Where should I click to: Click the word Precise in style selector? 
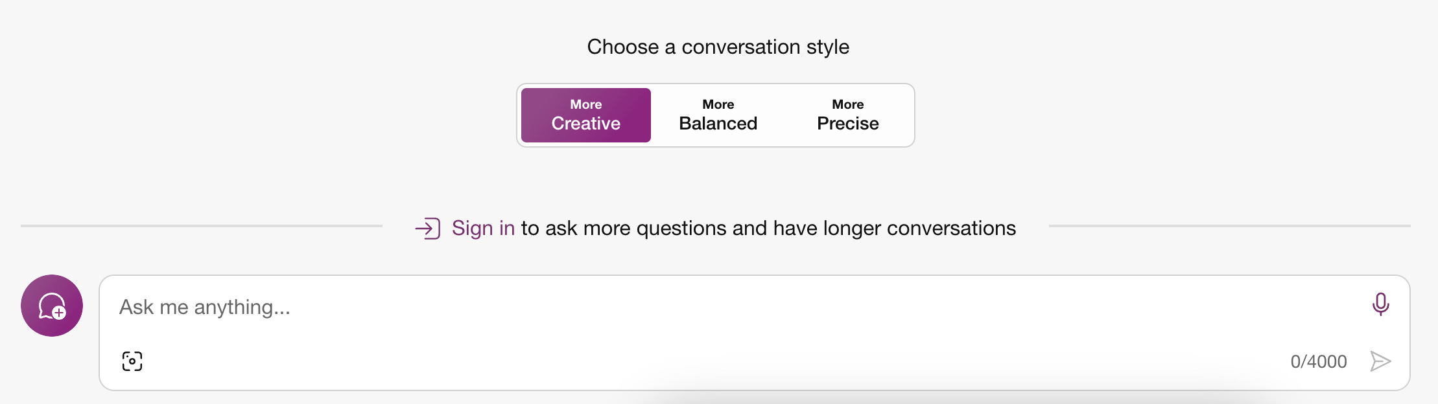pyautogui.click(x=847, y=124)
